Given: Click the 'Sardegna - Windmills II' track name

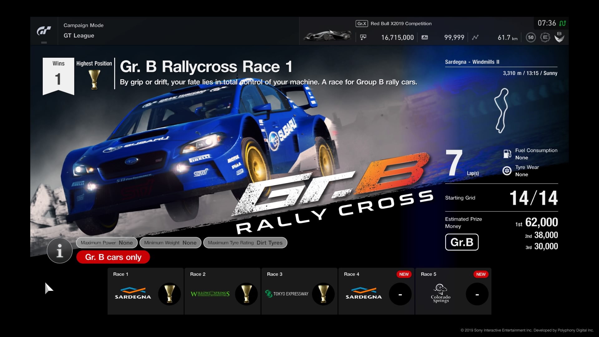Looking at the screenshot, I should 472,62.
